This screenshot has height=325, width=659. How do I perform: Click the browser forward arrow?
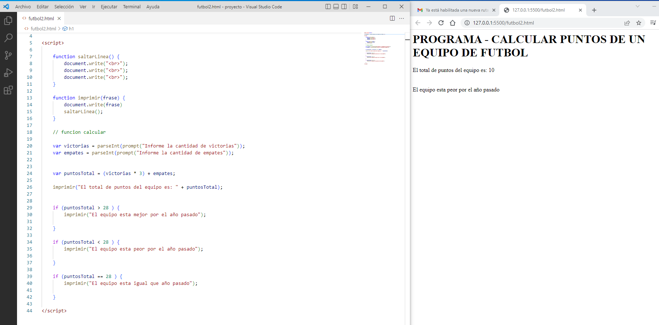[x=429, y=23]
